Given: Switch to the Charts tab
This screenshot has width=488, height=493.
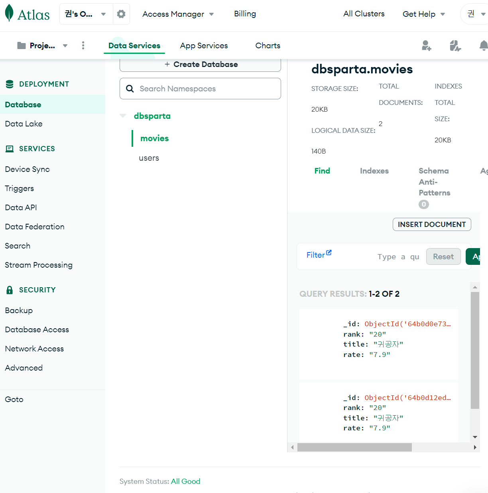Looking at the screenshot, I should (x=268, y=45).
